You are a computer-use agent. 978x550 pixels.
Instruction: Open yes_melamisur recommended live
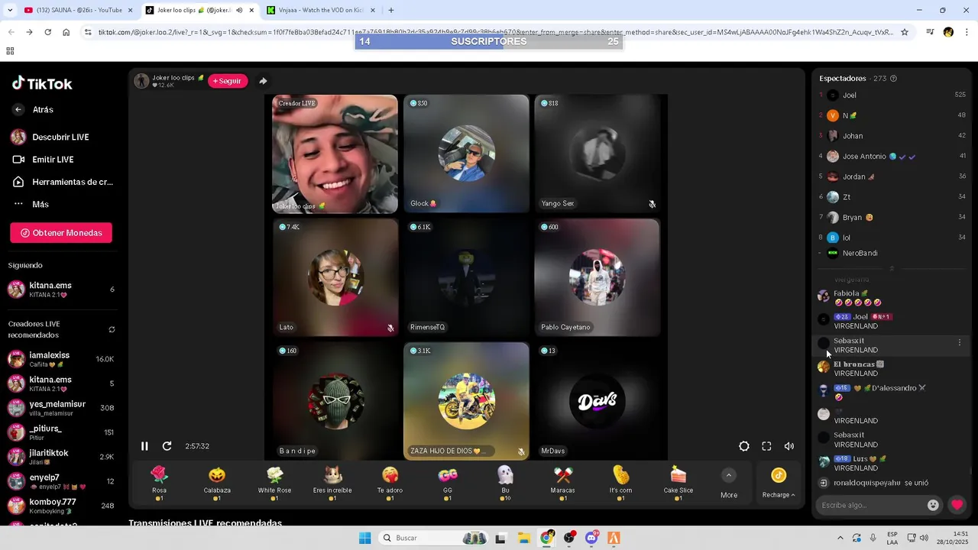click(61, 408)
